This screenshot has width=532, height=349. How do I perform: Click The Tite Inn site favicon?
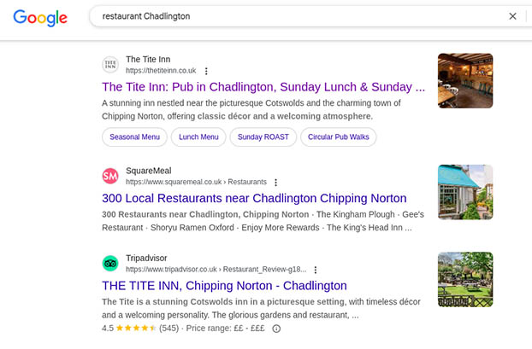pos(110,65)
